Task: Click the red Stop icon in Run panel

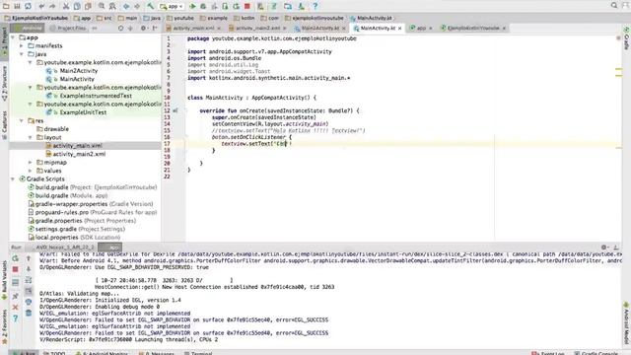Action: [x=15, y=269]
